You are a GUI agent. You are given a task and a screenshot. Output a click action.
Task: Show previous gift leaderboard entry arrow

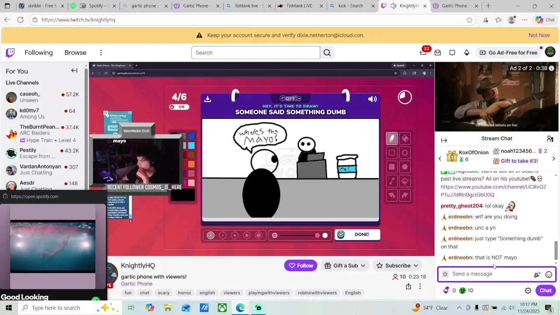coord(440,159)
